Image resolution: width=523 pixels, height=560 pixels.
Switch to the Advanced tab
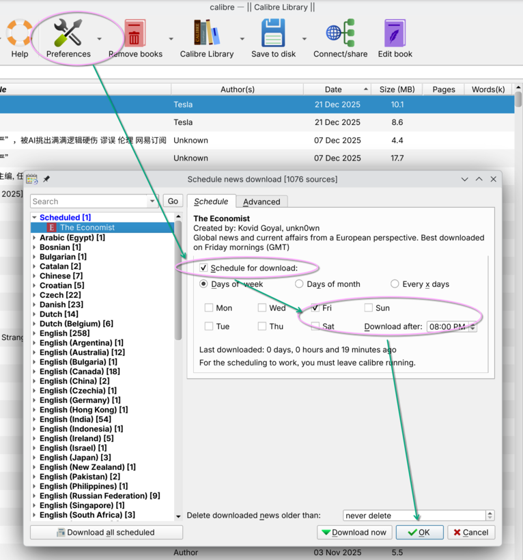coord(261,201)
